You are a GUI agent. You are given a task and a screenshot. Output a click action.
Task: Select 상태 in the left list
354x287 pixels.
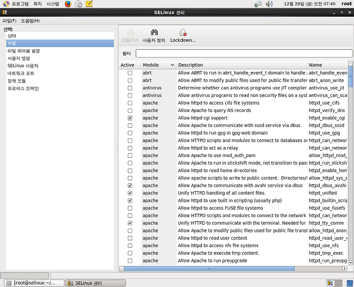click(60, 36)
